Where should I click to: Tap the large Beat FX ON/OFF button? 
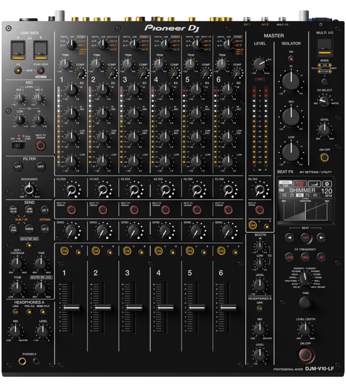(x=305, y=355)
